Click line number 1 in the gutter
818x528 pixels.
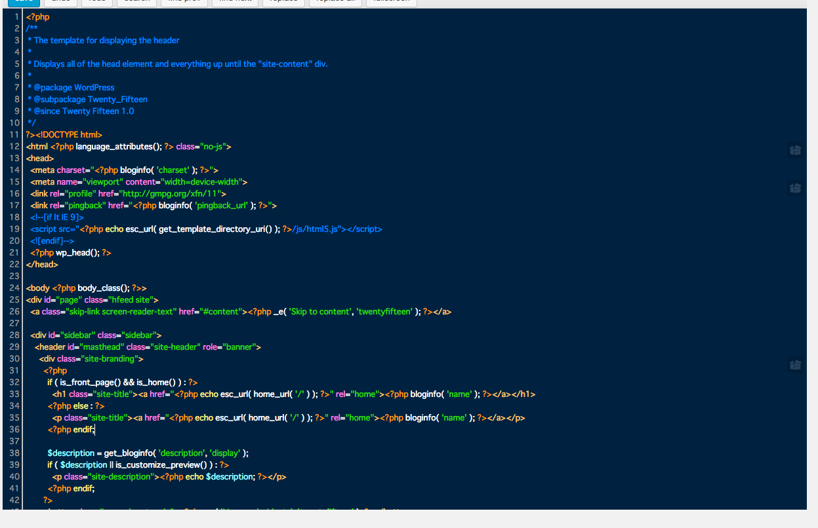pos(16,16)
